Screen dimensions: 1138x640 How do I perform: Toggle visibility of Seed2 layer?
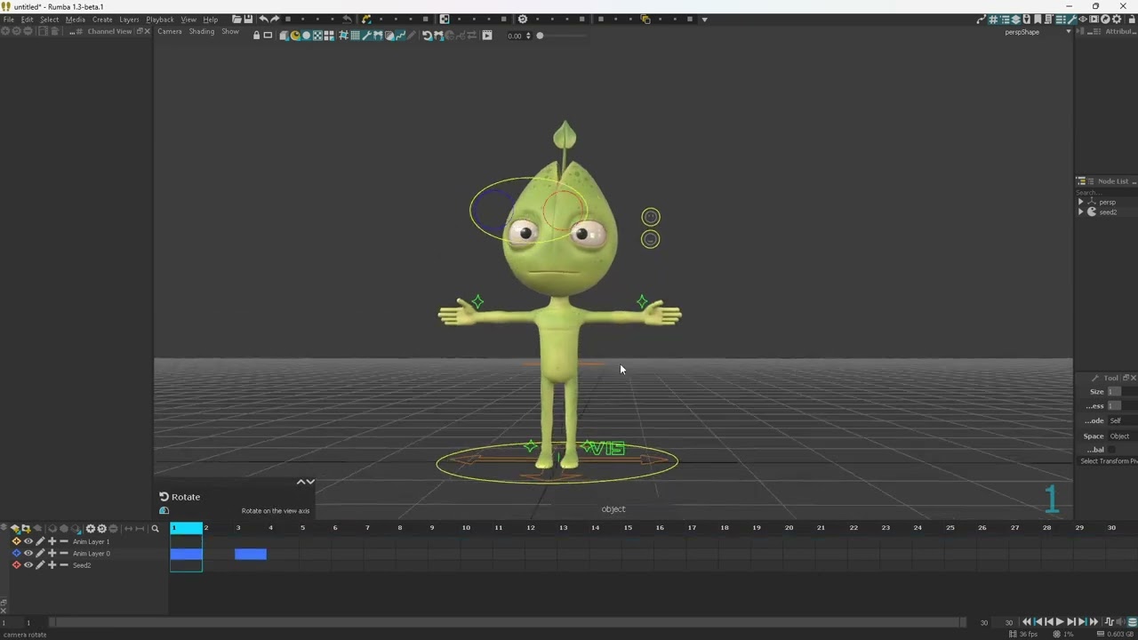click(x=28, y=565)
